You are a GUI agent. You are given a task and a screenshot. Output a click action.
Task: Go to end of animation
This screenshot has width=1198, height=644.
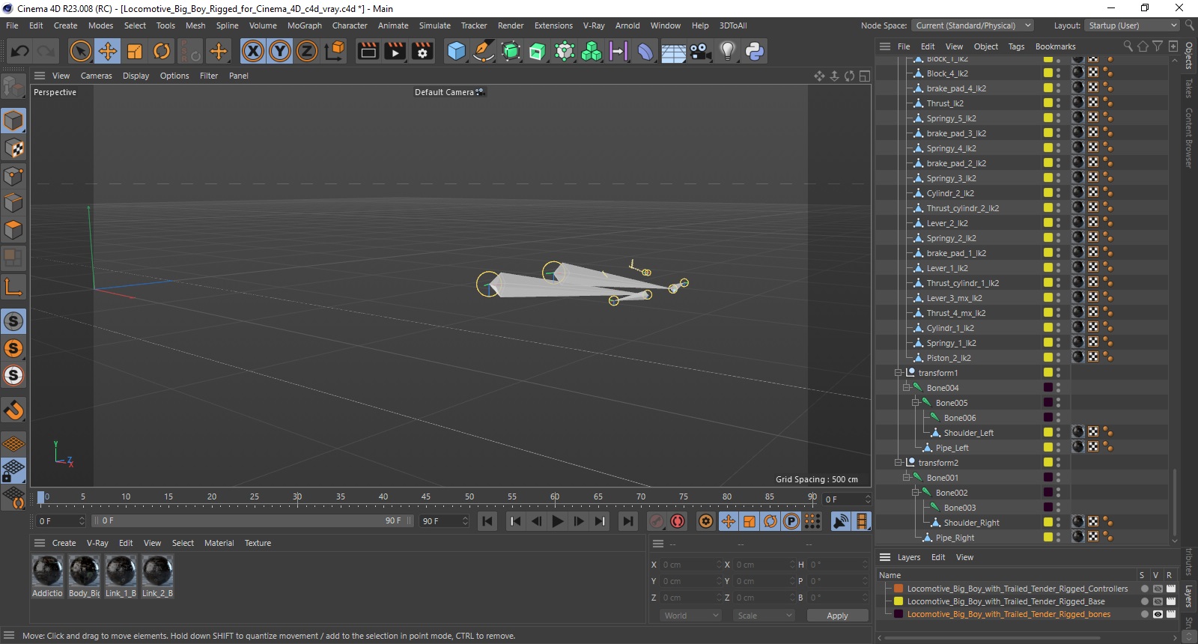click(x=628, y=521)
